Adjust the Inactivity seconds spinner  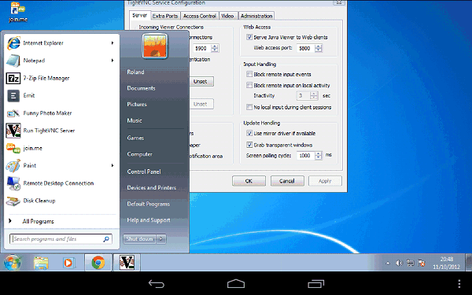click(314, 96)
